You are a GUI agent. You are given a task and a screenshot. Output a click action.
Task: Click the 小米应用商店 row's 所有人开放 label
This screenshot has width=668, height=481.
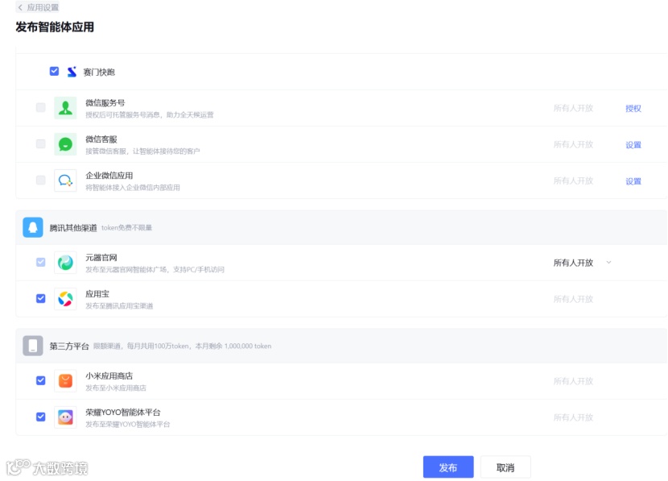coord(573,381)
